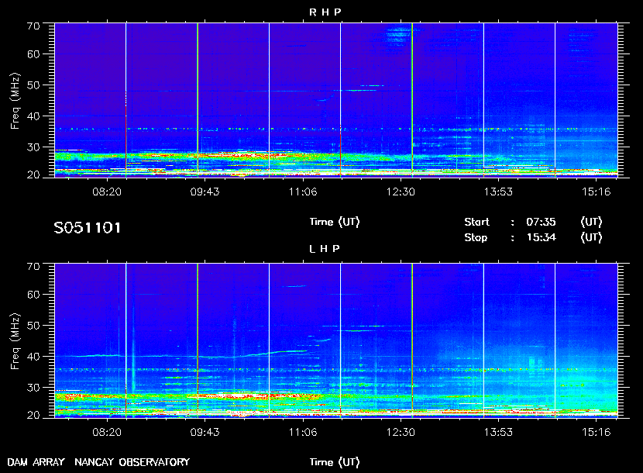This screenshot has width=643, height=473.
Task: Click the 12:30 time tick under RHP plot
Action: click(401, 192)
